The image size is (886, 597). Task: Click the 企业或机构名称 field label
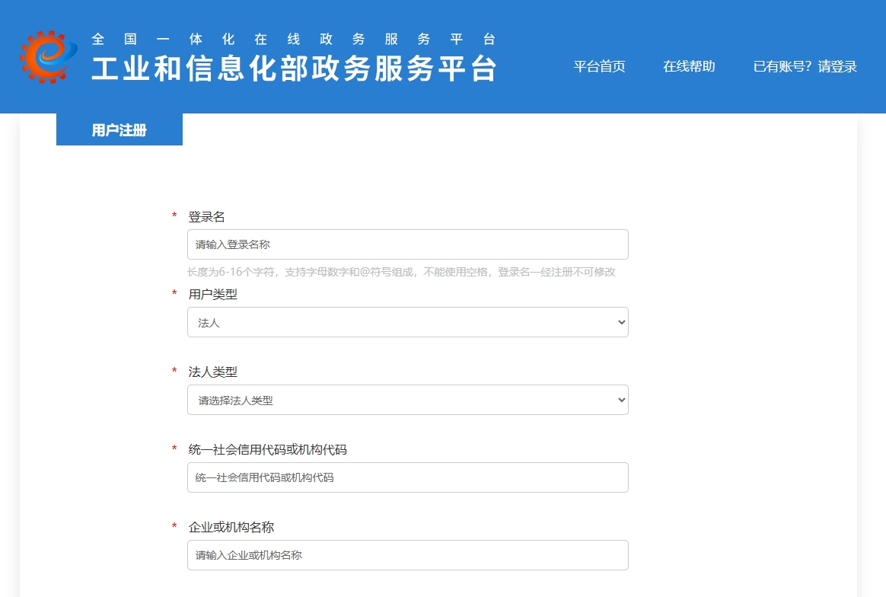click(231, 528)
